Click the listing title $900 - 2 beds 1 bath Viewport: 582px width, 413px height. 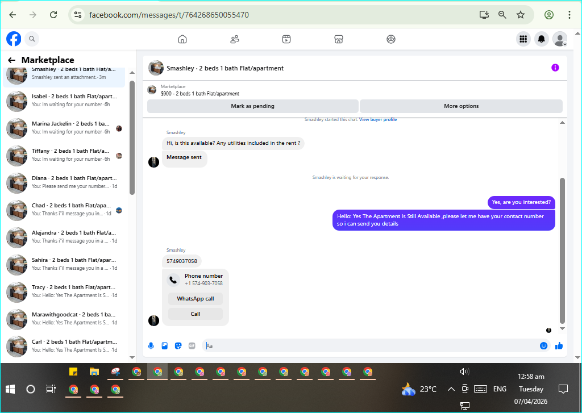200,94
